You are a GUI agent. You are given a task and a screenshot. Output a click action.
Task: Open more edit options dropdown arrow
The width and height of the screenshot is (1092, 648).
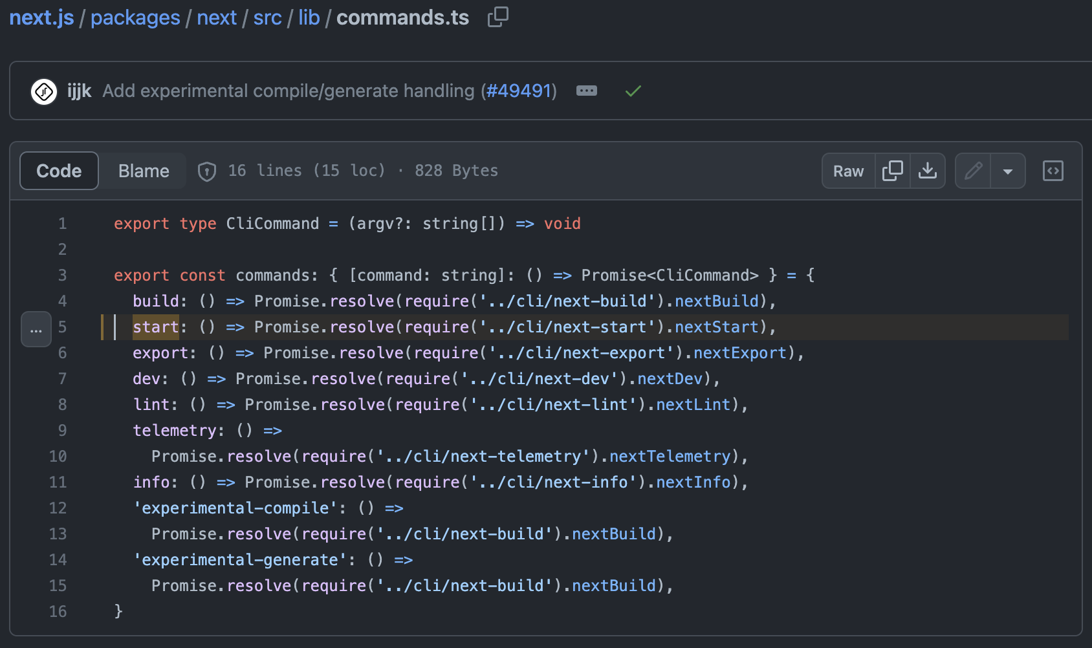click(1008, 171)
